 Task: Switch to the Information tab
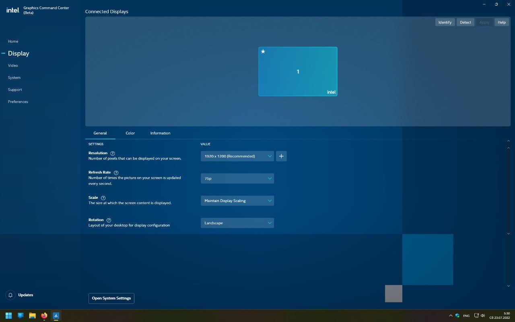[x=160, y=133]
